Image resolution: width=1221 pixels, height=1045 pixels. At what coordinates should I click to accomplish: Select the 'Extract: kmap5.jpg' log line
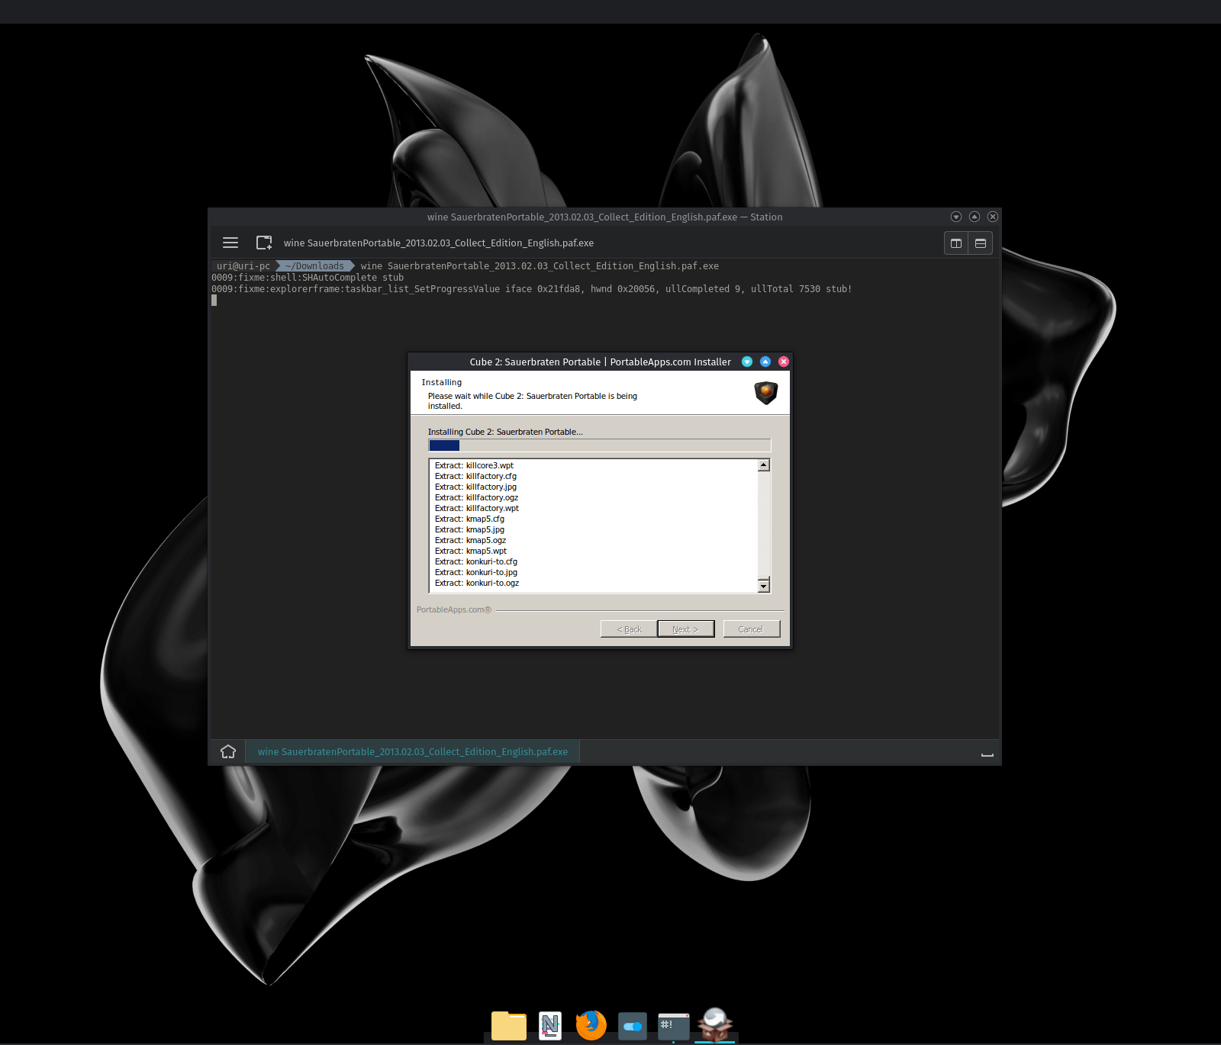469,529
